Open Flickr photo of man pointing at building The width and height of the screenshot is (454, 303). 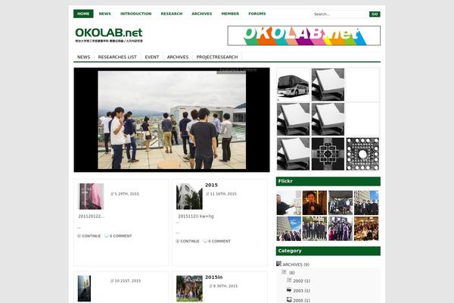tap(289, 203)
